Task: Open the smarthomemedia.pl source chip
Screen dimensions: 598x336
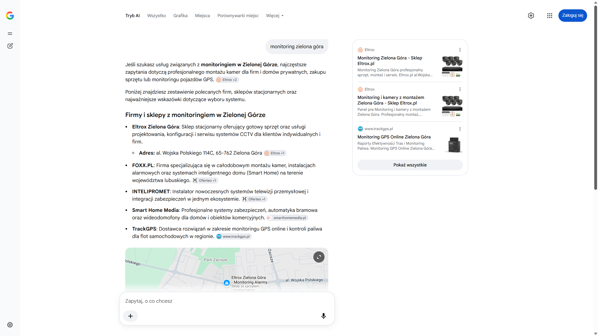Action: point(287,218)
